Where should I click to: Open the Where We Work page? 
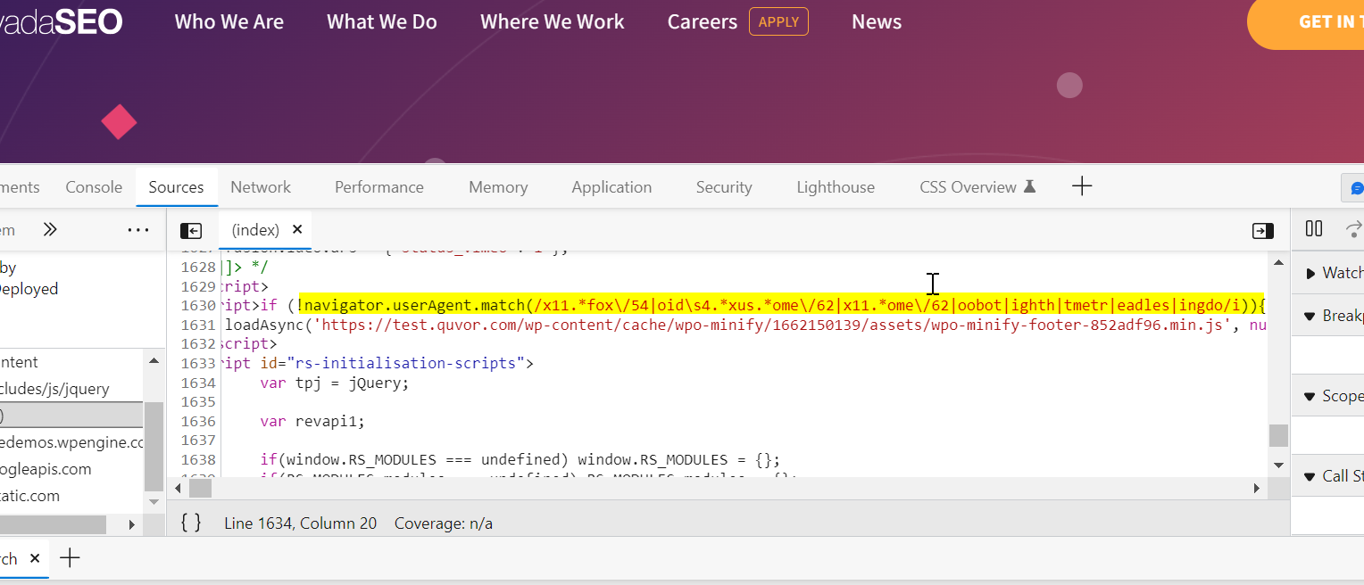(x=553, y=21)
